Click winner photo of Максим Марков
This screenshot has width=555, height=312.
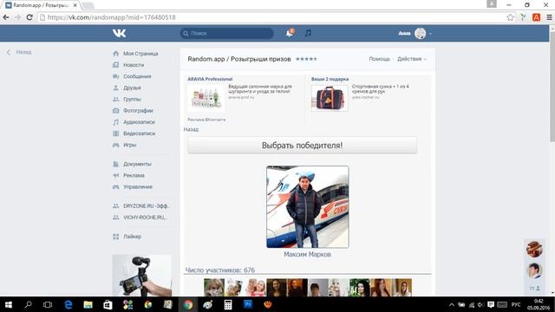tap(307, 207)
